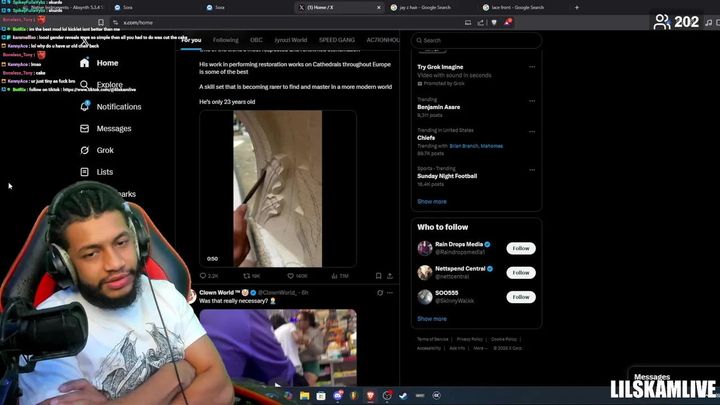Open the Home item in X sidebar
This screenshot has width=720, height=405.
point(99,63)
